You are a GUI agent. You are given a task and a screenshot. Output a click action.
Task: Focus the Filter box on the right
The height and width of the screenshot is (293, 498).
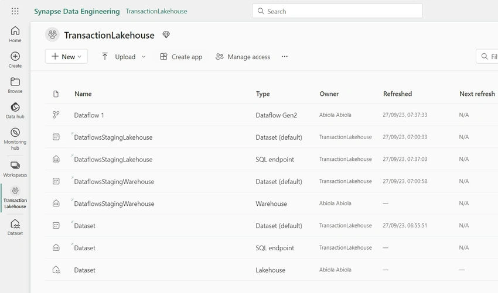[x=487, y=57]
